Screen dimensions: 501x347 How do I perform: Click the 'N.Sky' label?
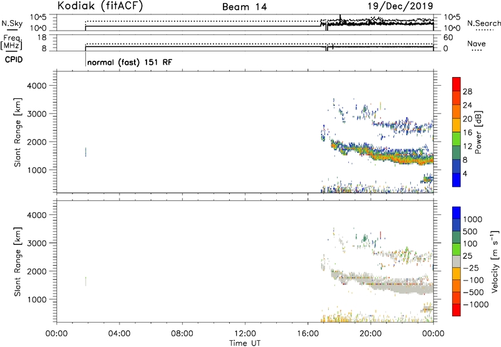pyautogui.click(x=12, y=24)
